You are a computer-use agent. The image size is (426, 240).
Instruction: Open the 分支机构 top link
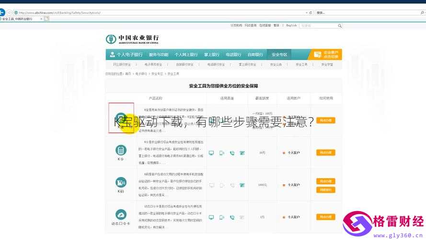[236, 25]
